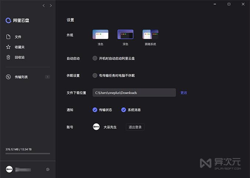Click the 阿里云盘 logo icon
Image resolution: width=250 pixels, height=178 pixels.
point(8,20)
